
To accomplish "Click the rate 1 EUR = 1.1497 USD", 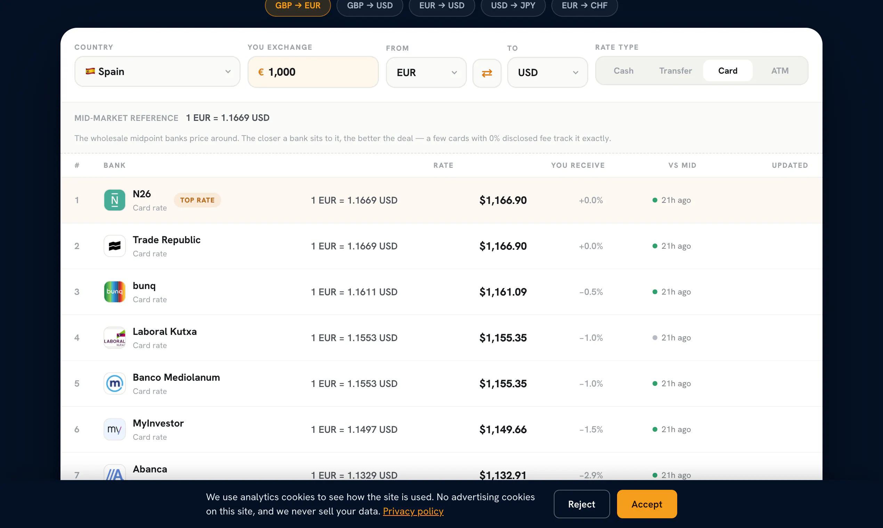I will [354, 429].
